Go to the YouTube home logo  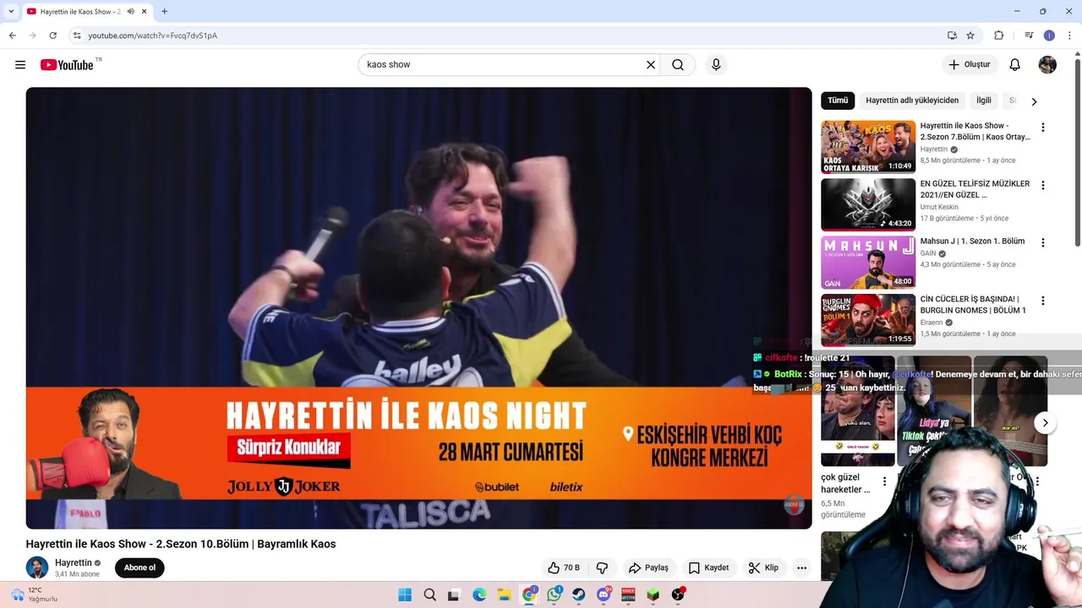coord(67,65)
